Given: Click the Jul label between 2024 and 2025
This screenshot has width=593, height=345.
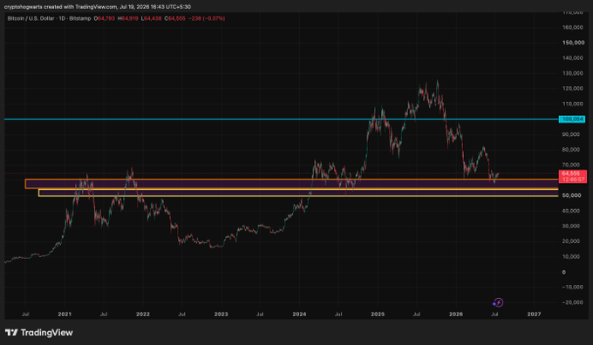Looking at the screenshot, I should click(x=338, y=314).
